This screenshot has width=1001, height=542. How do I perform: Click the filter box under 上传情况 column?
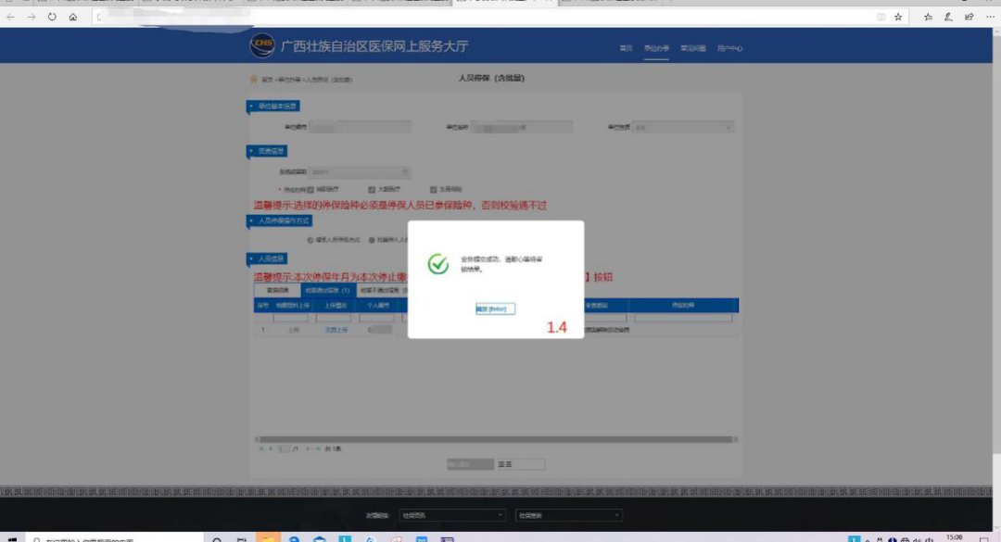click(x=334, y=317)
